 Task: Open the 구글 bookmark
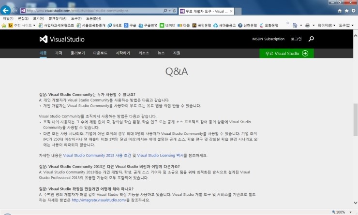(130, 25)
